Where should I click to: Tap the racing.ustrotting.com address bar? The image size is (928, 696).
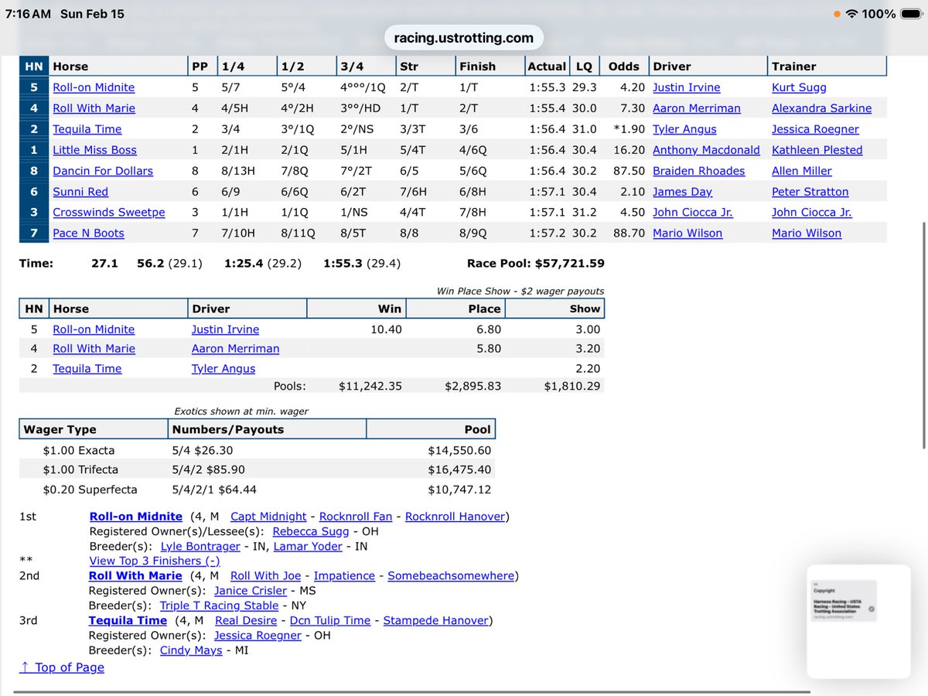(463, 38)
